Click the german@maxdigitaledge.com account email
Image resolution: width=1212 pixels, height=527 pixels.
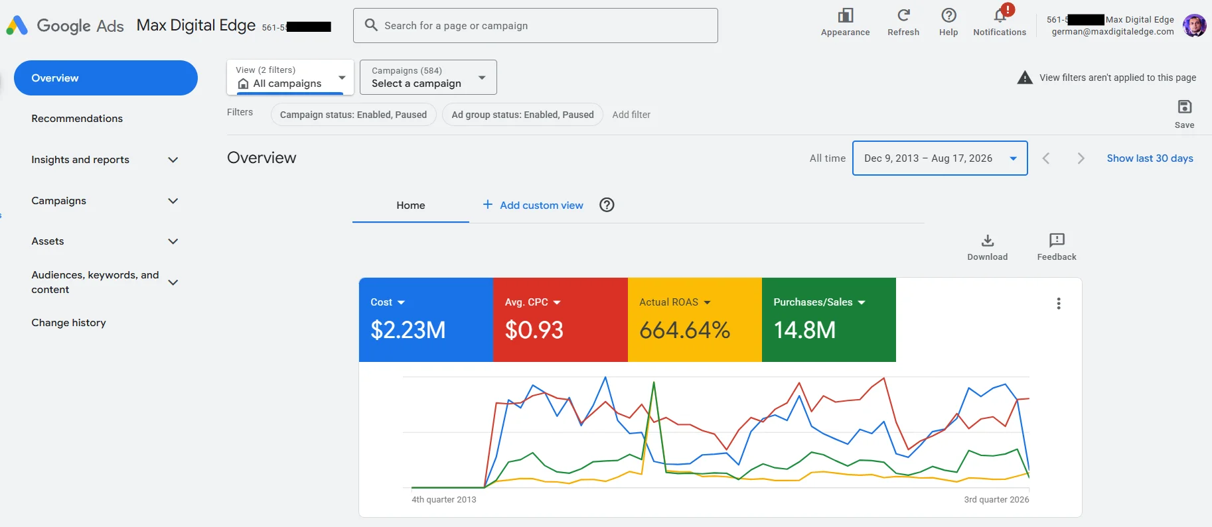pyautogui.click(x=1113, y=32)
